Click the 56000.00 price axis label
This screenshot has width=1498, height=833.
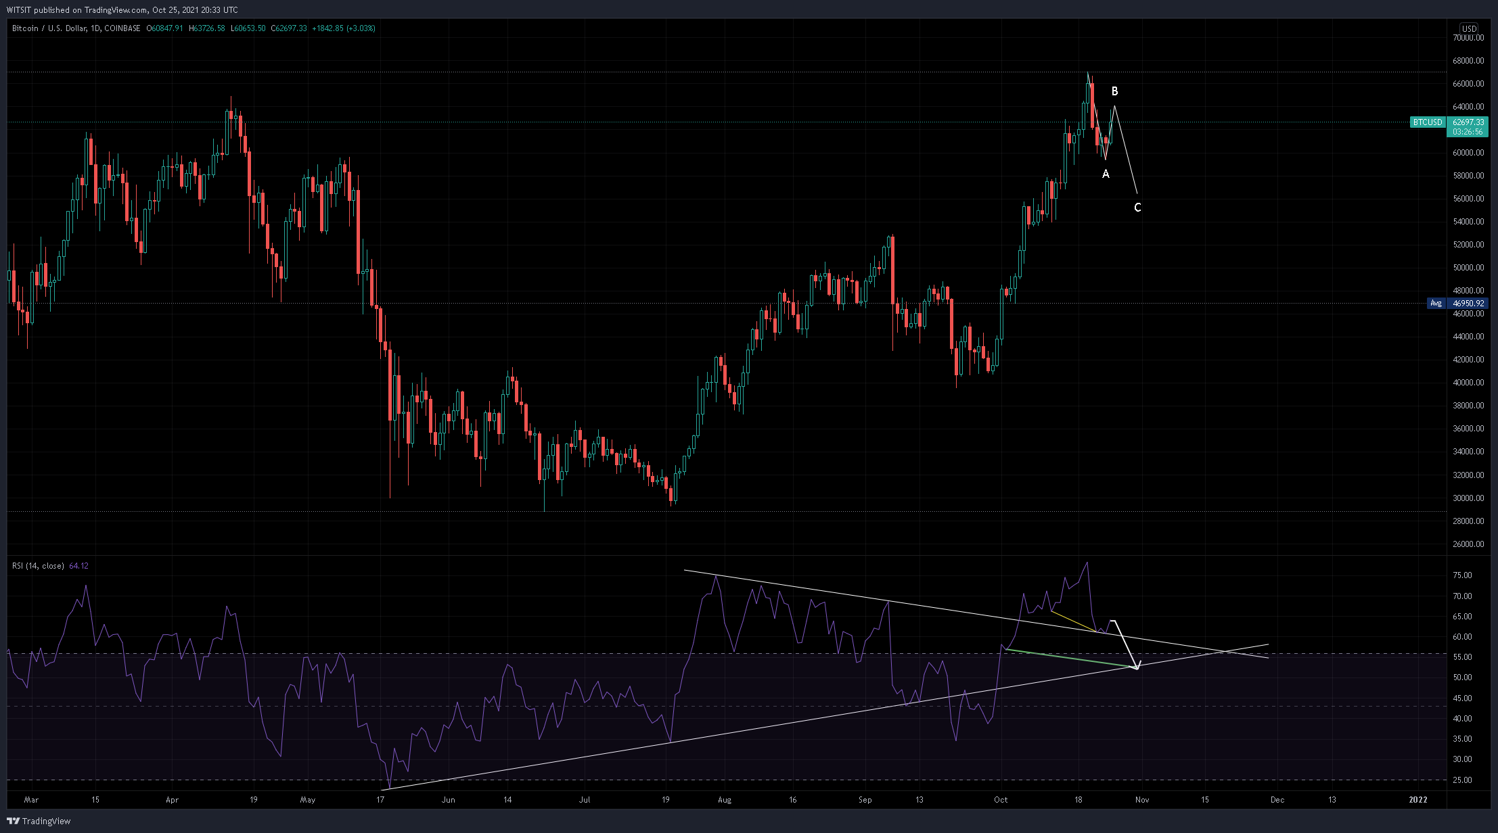coord(1468,199)
